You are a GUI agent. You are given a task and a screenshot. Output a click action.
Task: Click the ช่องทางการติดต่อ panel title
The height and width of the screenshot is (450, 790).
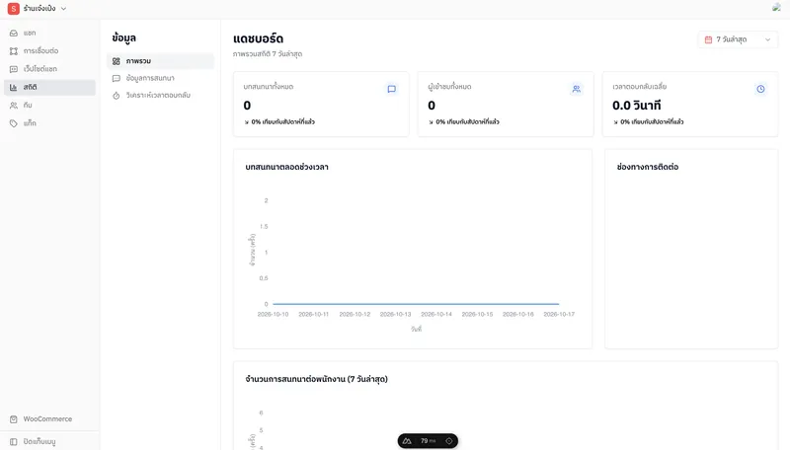pyautogui.click(x=648, y=167)
